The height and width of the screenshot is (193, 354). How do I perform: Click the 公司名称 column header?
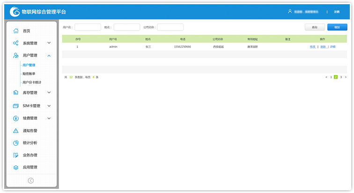pos(218,39)
